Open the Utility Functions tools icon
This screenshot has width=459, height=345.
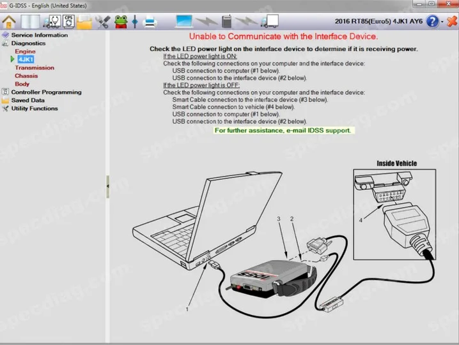click(x=103, y=22)
